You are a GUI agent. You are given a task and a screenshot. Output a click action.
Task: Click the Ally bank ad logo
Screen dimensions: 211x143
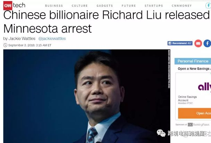tap(204, 87)
